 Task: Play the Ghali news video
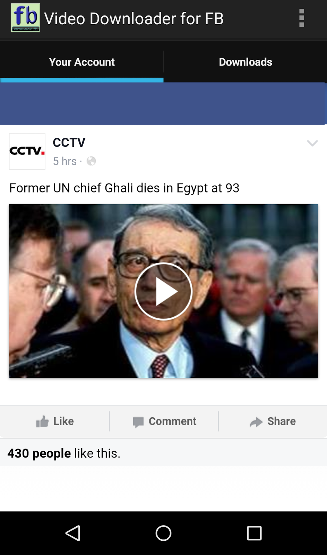pyautogui.click(x=163, y=291)
